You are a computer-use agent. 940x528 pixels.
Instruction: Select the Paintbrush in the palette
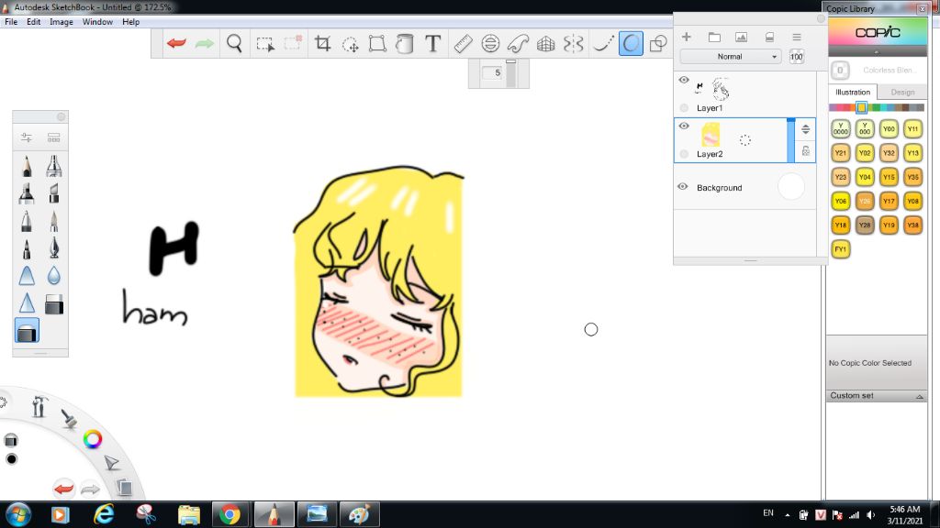[54, 221]
